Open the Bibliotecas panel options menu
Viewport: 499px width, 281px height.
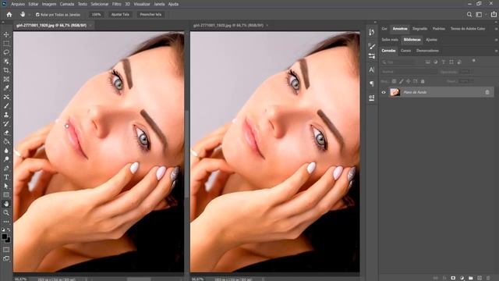coord(496,40)
